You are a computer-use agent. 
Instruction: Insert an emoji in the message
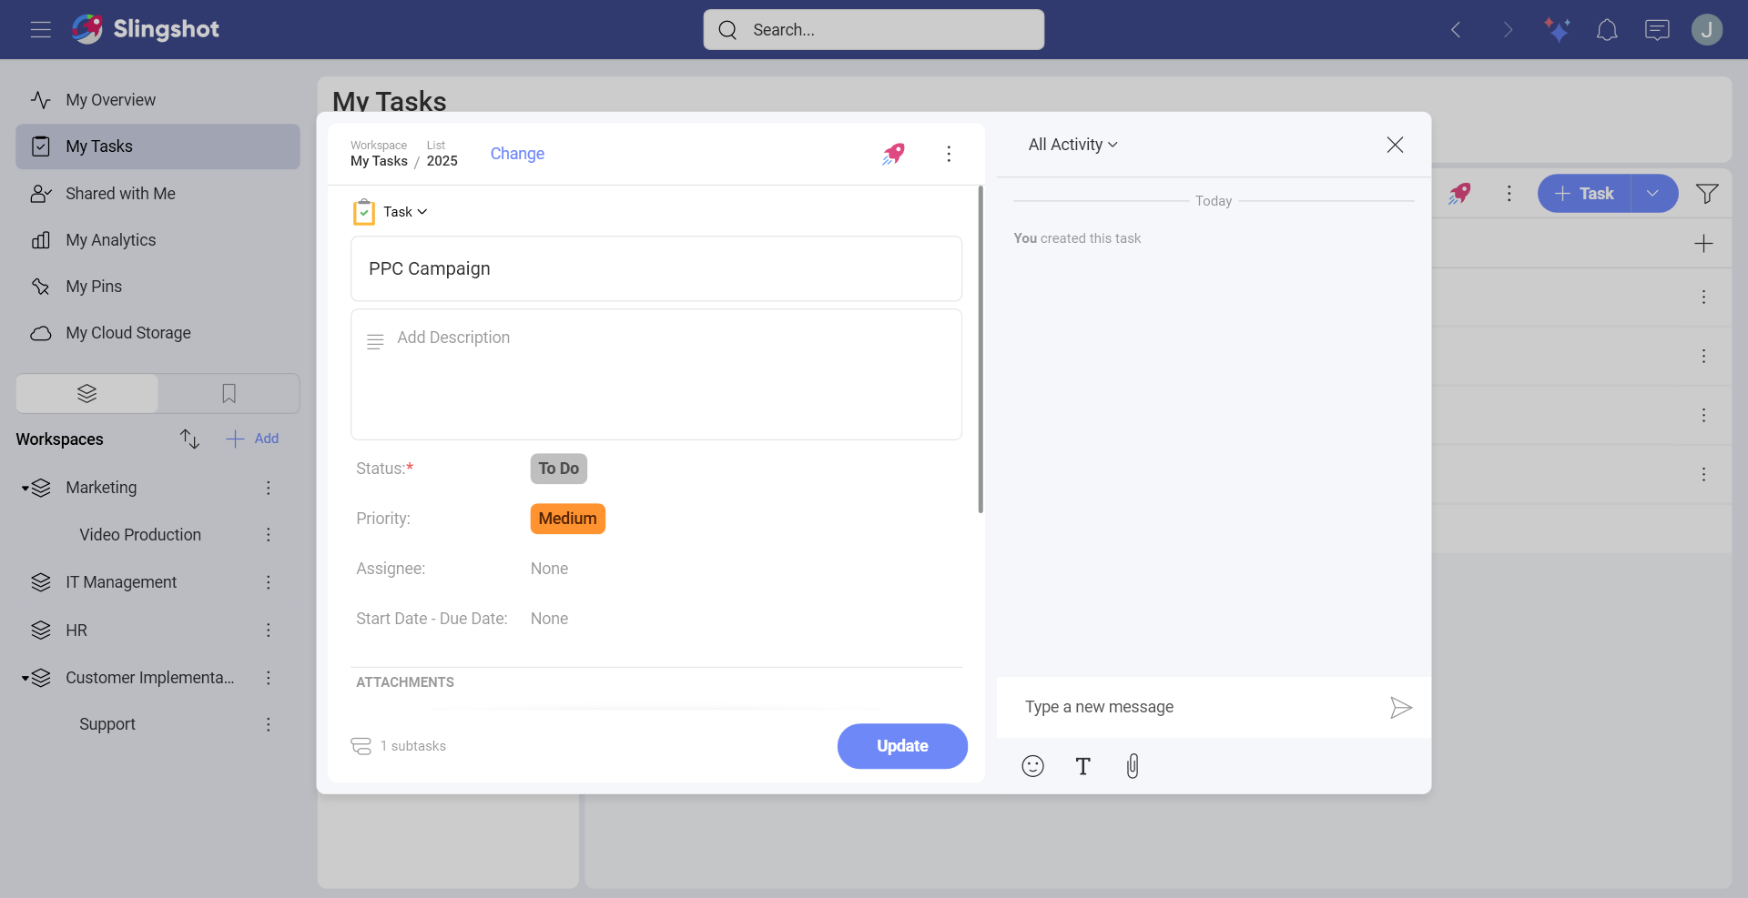click(1032, 766)
